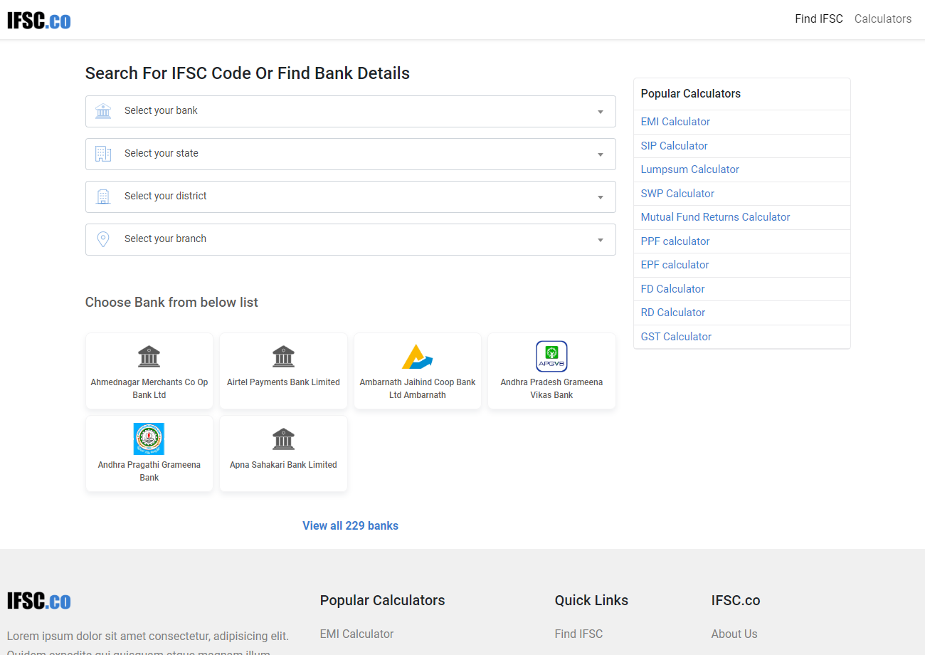Open SWP Calculator link

pyautogui.click(x=677, y=194)
